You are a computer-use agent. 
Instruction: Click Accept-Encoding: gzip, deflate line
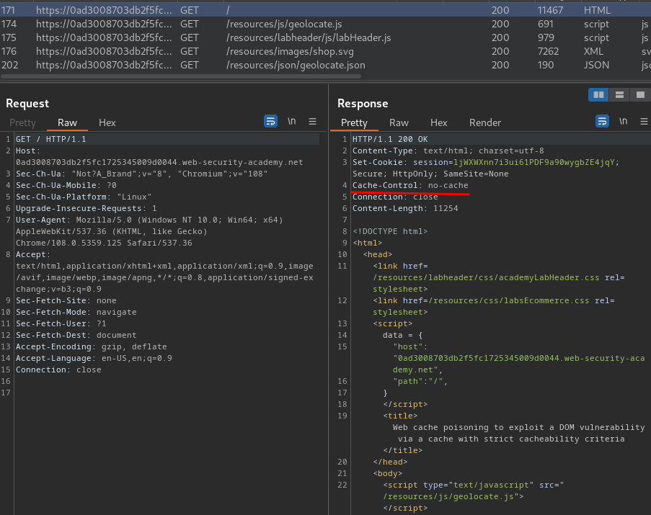[92, 346]
